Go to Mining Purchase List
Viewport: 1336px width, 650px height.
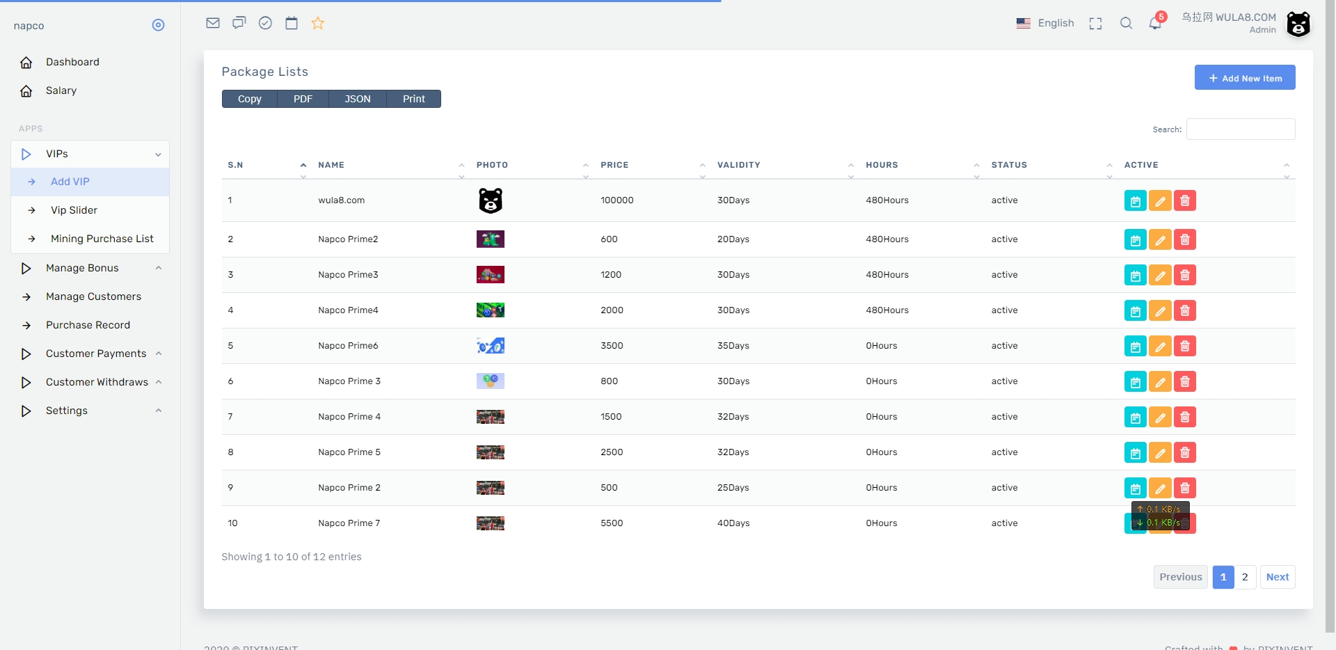(102, 239)
